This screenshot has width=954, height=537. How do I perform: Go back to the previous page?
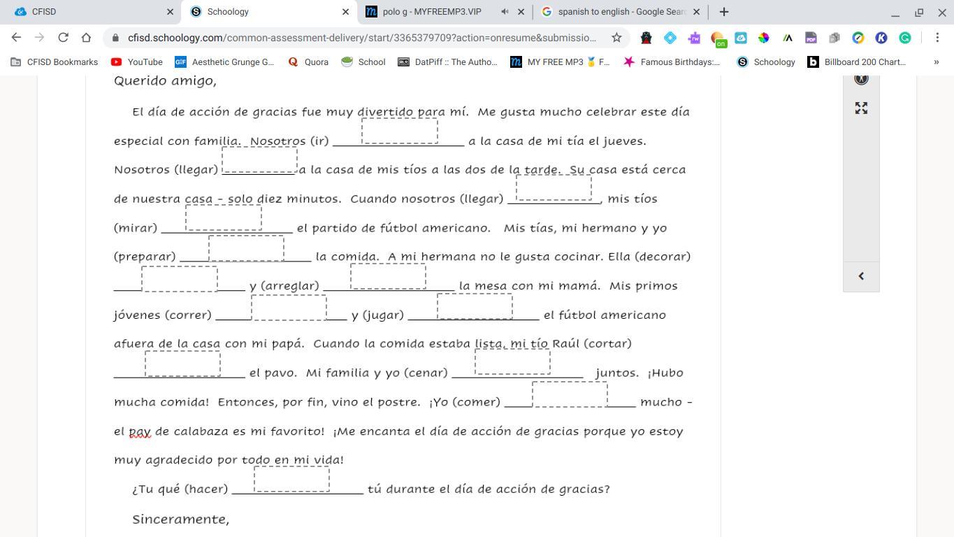[x=16, y=38]
